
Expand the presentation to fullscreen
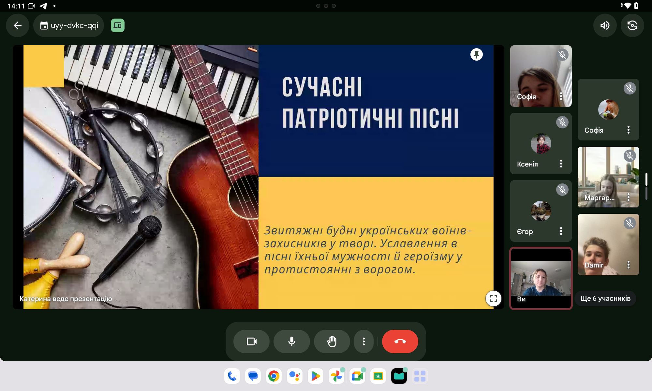[x=493, y=298]
